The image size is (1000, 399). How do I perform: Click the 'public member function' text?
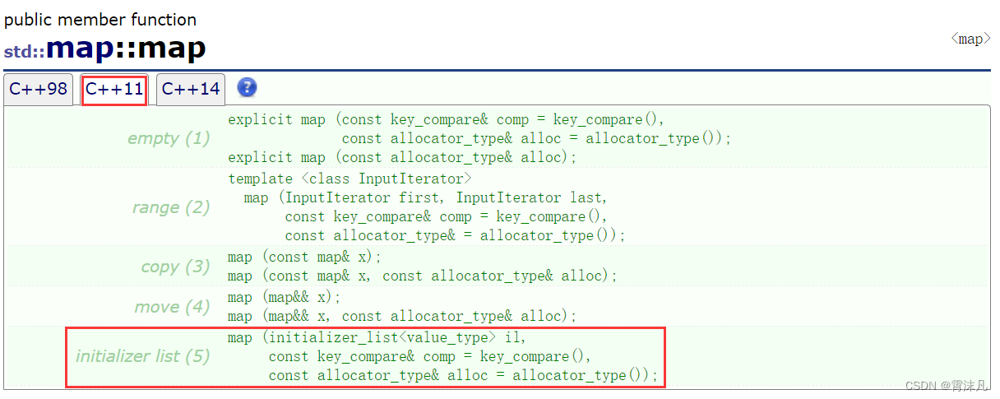100,19
